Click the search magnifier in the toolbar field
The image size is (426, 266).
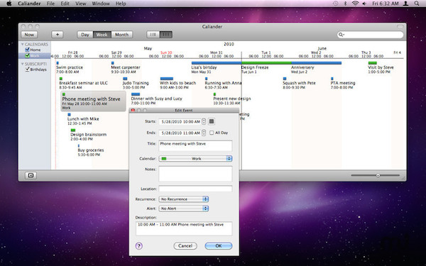(341, 35)
